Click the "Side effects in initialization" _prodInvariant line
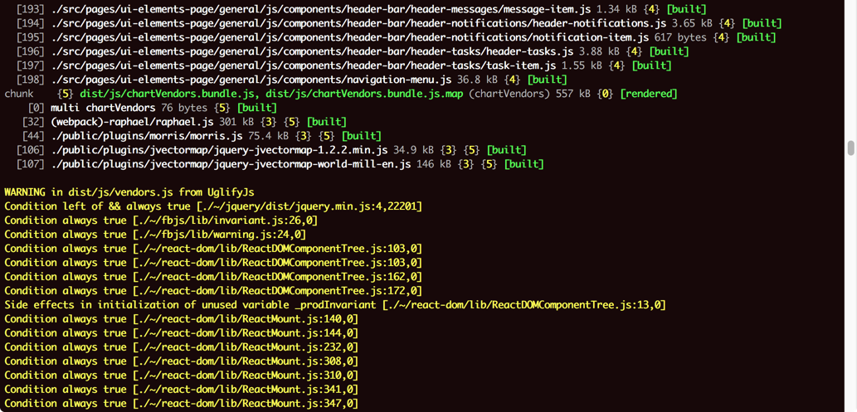Image resolution: width=857 pixels, height=412 pixels. pyautogui.click(x=335, y=305)
